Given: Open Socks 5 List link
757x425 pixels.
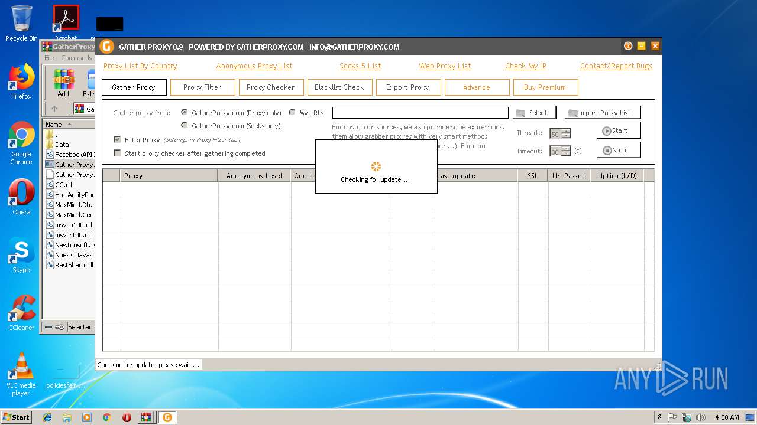Looking at the screenshot, I should click(x=360, y=66).
